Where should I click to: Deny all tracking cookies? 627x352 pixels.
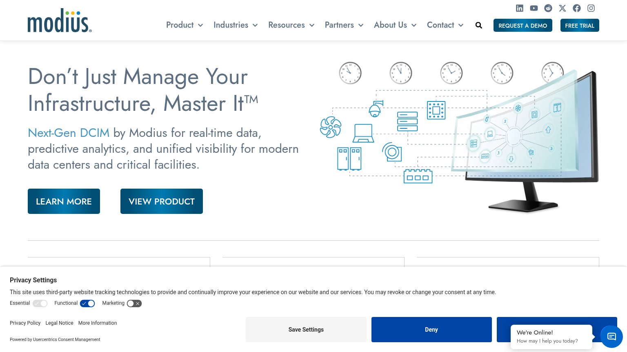click(431, 330)
